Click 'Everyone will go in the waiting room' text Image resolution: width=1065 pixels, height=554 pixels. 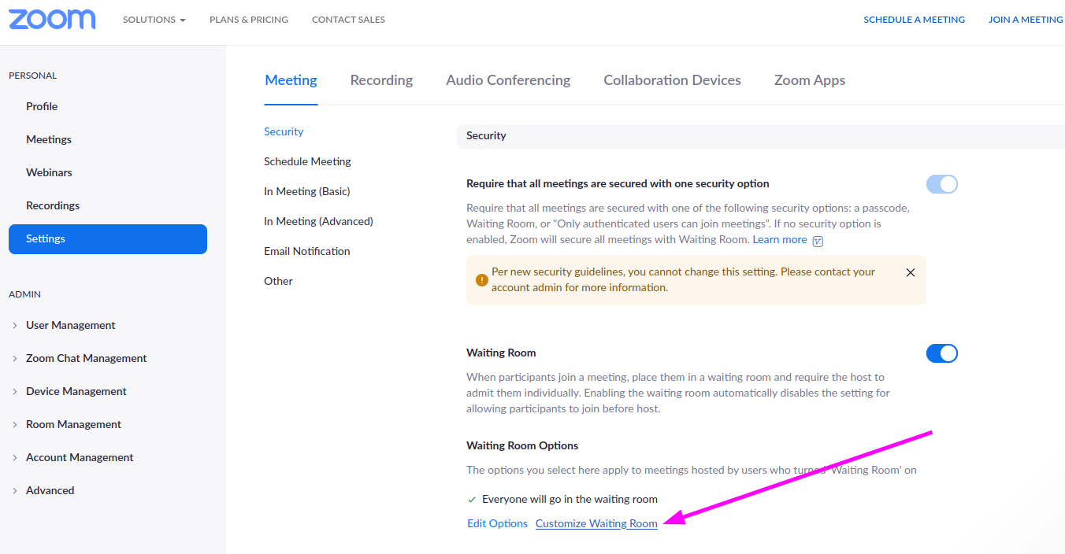pyautogui.click(x=570, y=499)
